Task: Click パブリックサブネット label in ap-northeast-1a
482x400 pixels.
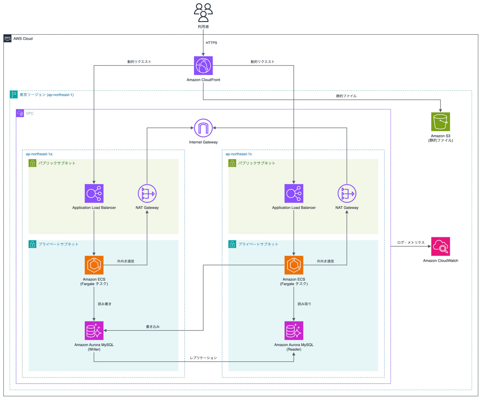Action: pyautogui.click(x=57, y=163)
